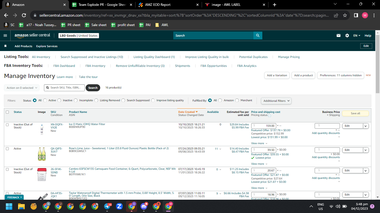This screenshot has width=380, height=213.
Task: Click the search magnifier button in header
Action: point(258,35)
